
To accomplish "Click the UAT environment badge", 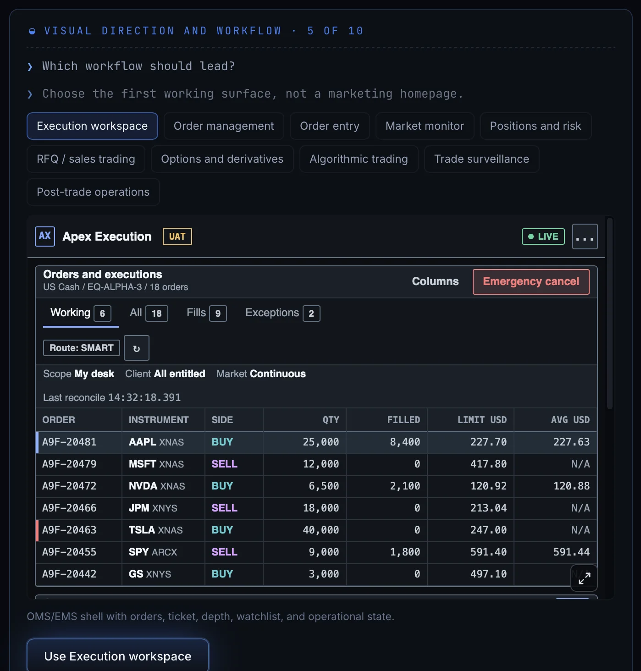I will coord(177,236).
